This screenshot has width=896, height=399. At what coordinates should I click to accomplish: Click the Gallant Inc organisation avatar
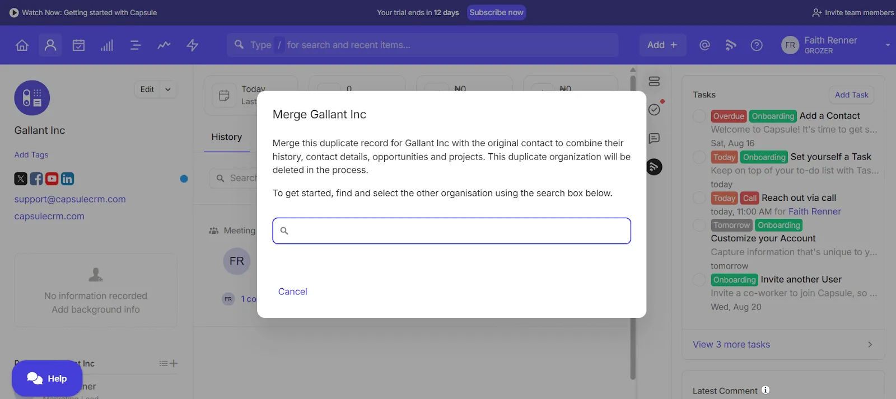[32, 98]
